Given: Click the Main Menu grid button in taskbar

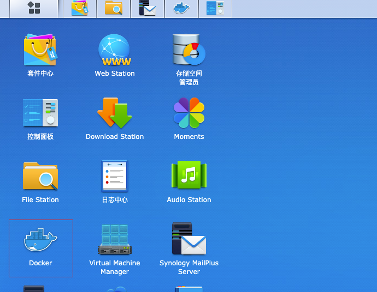Looking at the screenshot, I should tap(34, 8).
